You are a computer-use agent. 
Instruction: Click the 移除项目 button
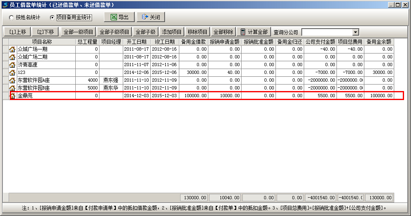[197, 32]
